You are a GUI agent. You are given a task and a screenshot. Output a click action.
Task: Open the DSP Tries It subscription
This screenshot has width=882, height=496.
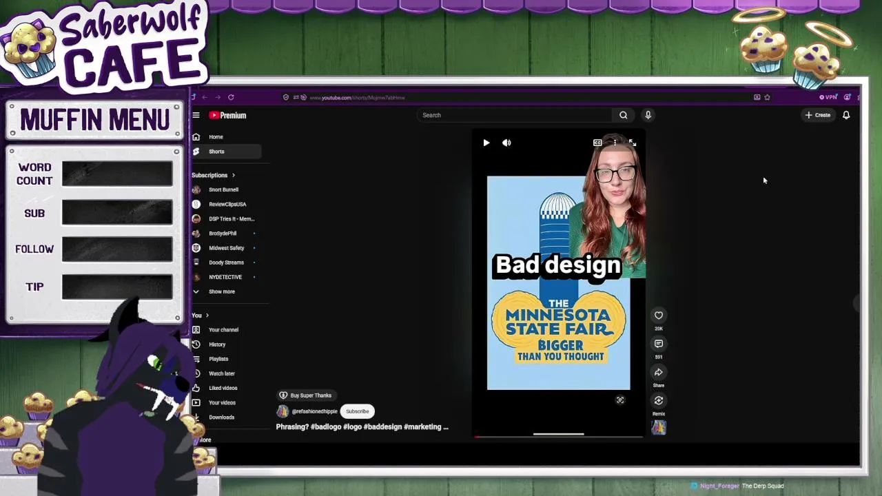226,219
